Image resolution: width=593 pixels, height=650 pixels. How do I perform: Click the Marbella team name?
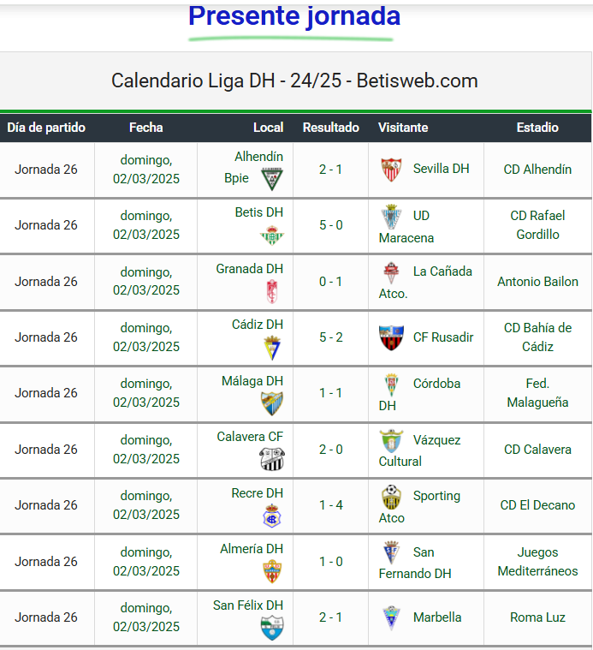(x=436, y=617)
